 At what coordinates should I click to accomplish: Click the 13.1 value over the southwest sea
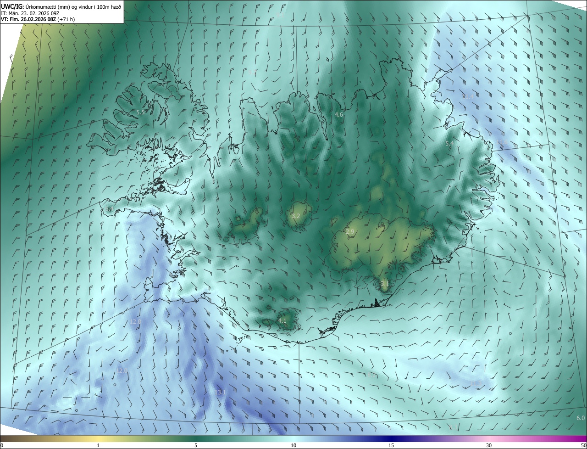[221, 393]
